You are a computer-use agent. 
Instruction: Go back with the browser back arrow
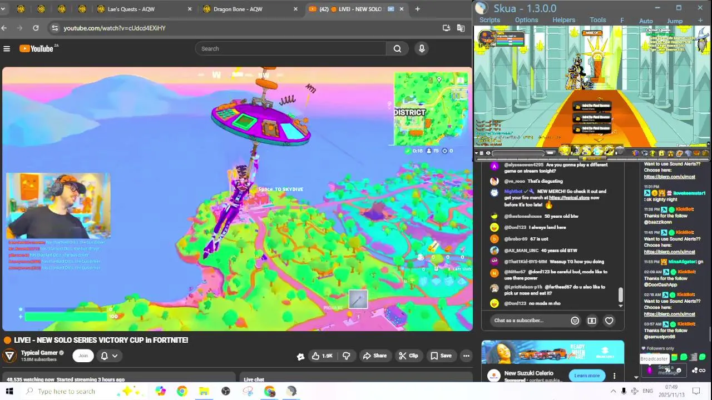tap(4, 28)
